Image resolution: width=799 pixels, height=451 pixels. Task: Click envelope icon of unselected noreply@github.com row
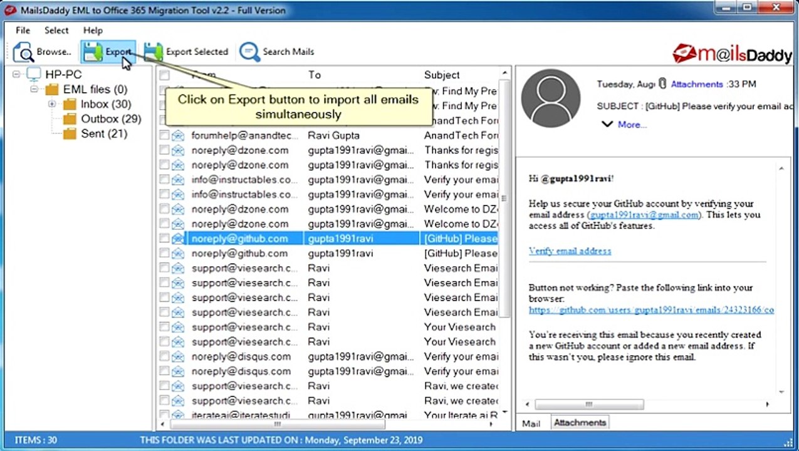click(178, 253)
